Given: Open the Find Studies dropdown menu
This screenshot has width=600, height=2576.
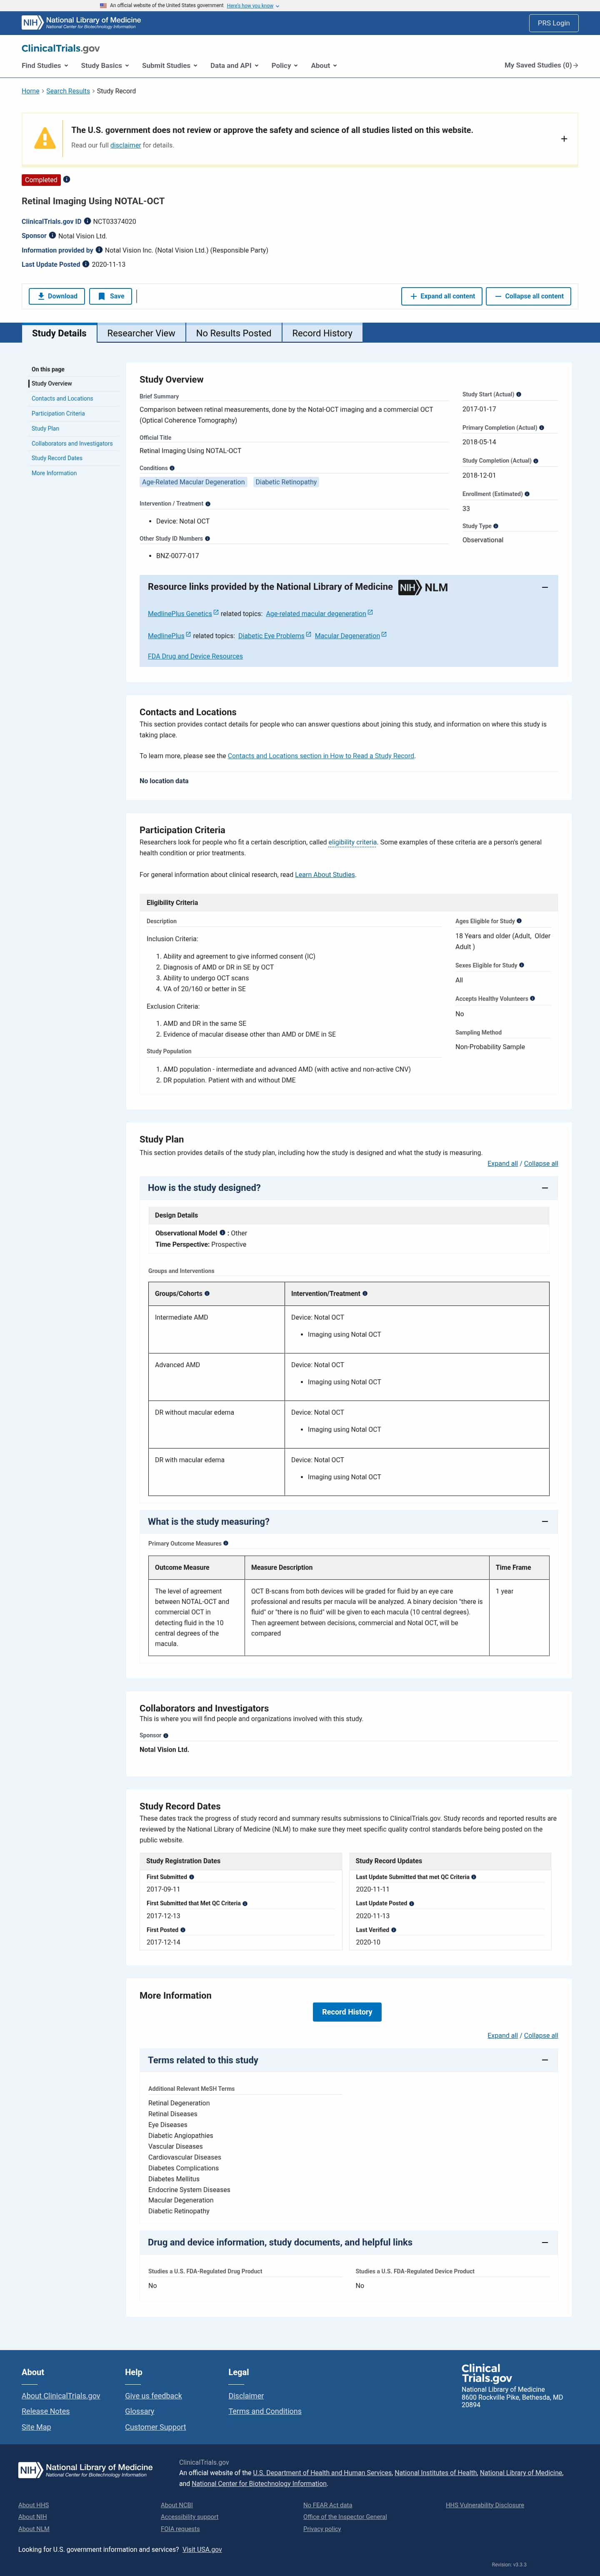Looking at the screenshot, I should point(45,66).
